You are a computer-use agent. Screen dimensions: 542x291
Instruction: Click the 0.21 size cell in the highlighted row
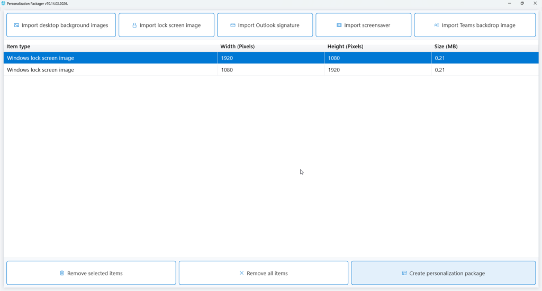point(439,58)
